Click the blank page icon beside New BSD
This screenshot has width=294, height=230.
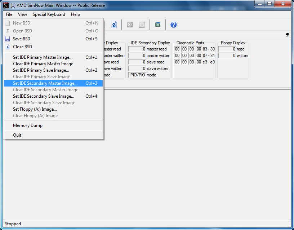8,23
